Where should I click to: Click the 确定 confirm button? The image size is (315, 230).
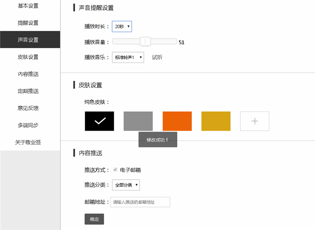coord(94,219)
